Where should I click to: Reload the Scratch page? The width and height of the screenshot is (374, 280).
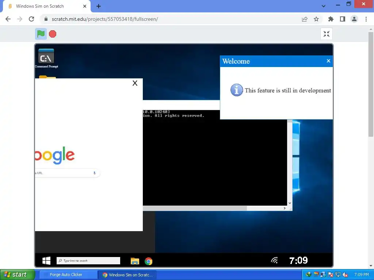pos(31,19)
